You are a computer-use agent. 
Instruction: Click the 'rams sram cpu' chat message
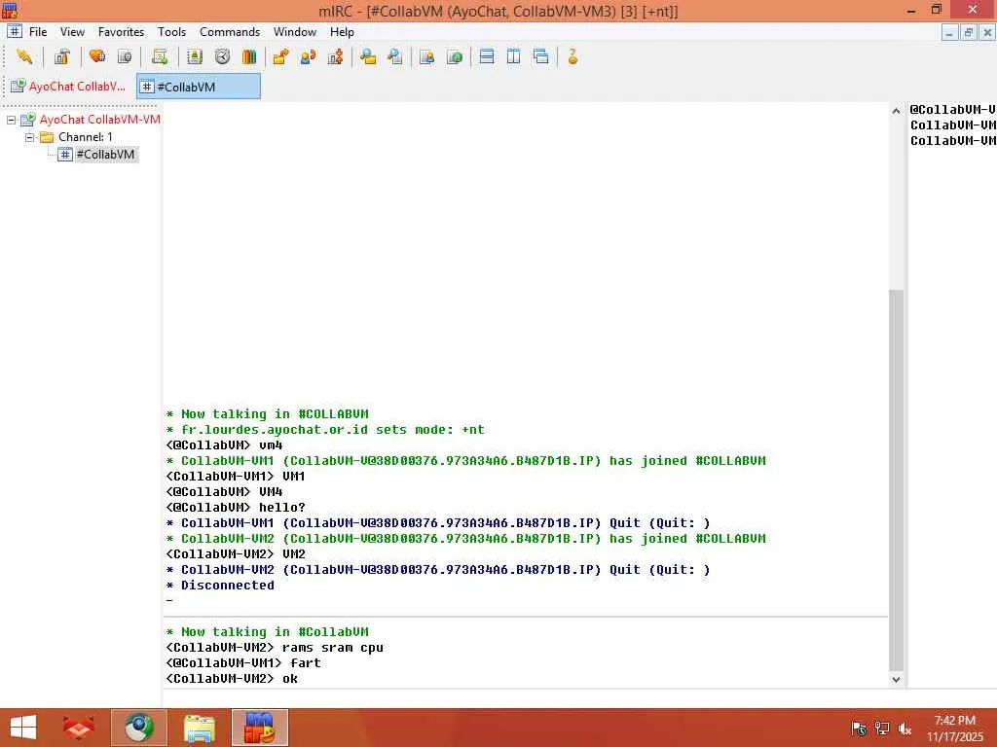333,647
